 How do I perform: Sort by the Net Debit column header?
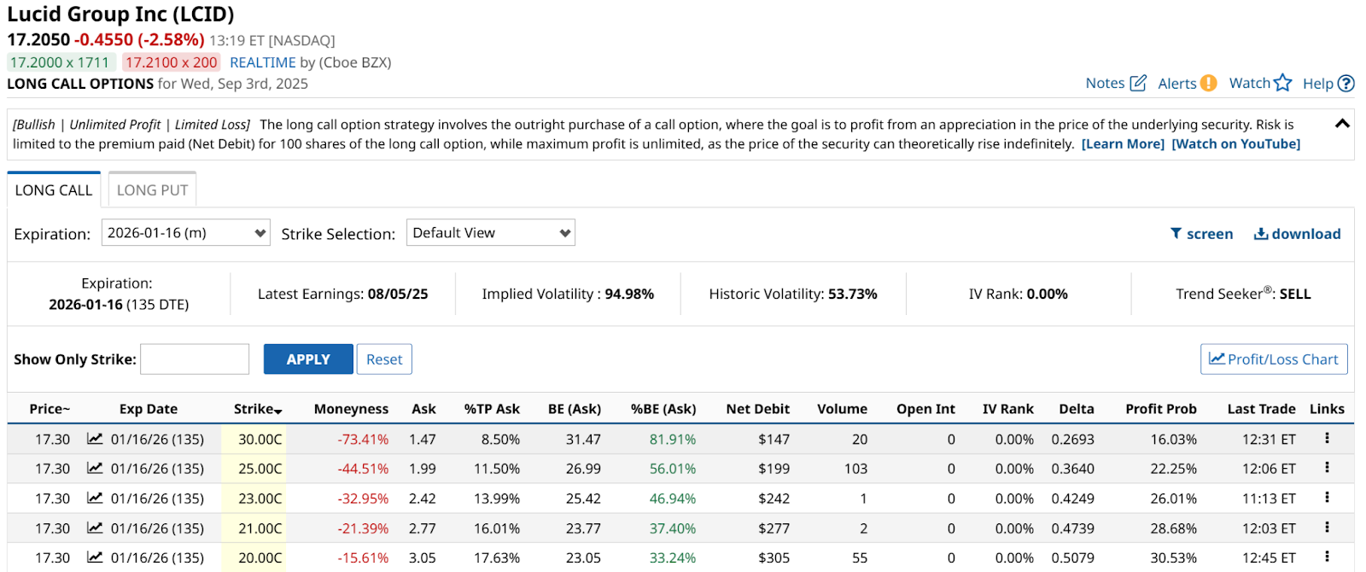pos(758,409)
